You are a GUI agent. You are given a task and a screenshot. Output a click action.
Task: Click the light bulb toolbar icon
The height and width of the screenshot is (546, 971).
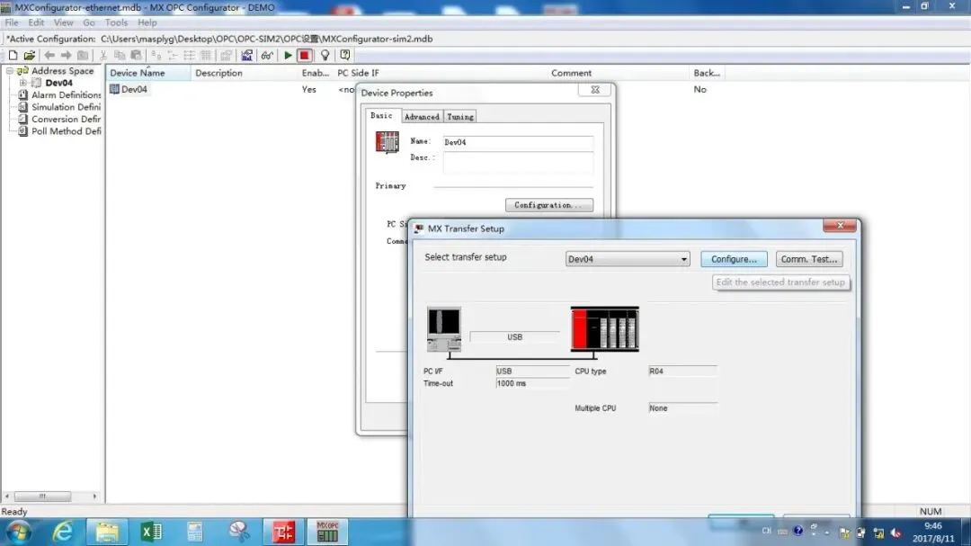(325, 55)
